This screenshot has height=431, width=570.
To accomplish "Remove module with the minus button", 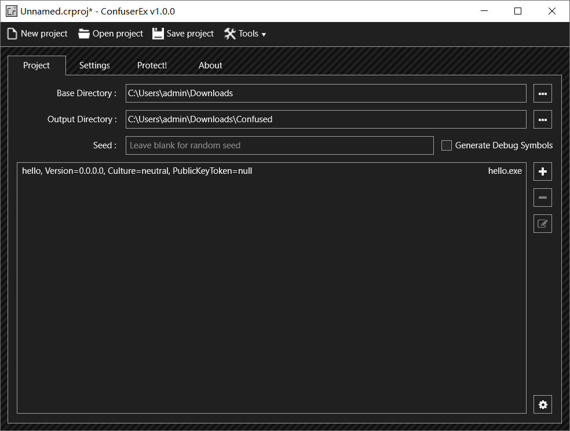I will coord(543,198).
